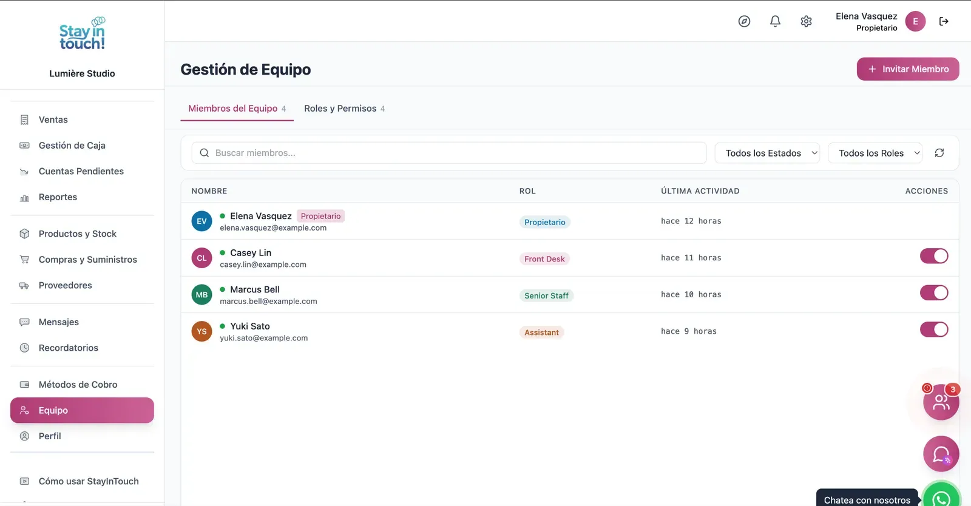Click the Elena Vasquez profile avatar
The image size is (971, 506).
[x=915, y=21]
